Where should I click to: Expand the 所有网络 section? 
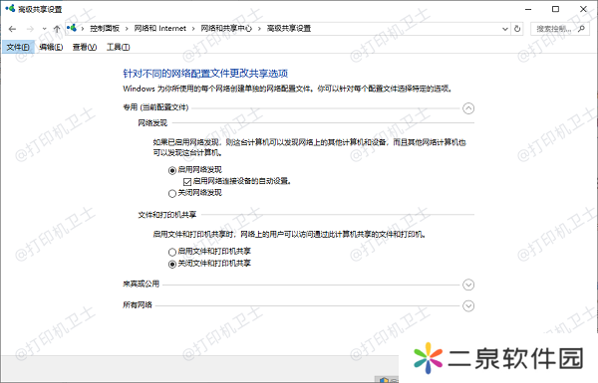tap(468, 306)
